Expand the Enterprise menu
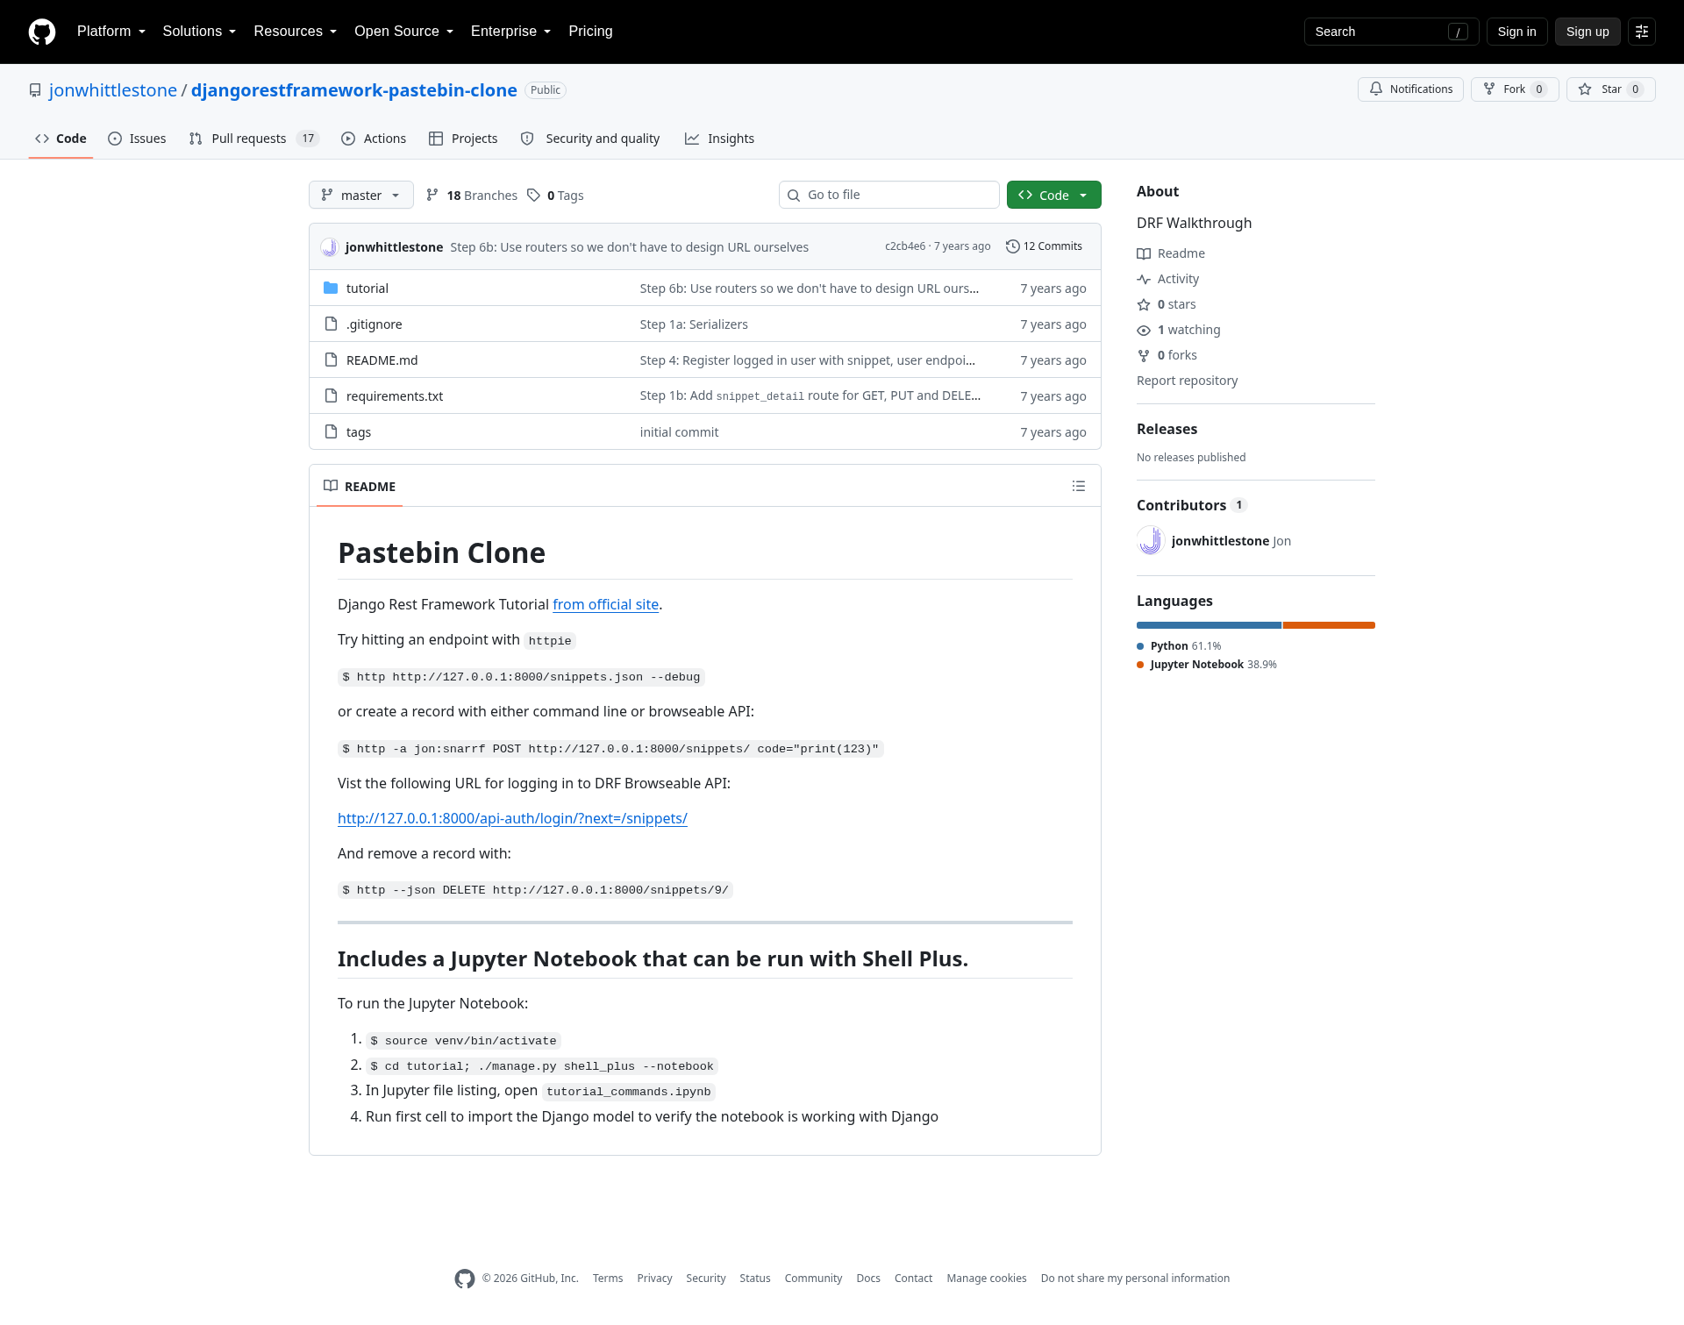Screen dimensions: 1684x1325 (510, 32)
